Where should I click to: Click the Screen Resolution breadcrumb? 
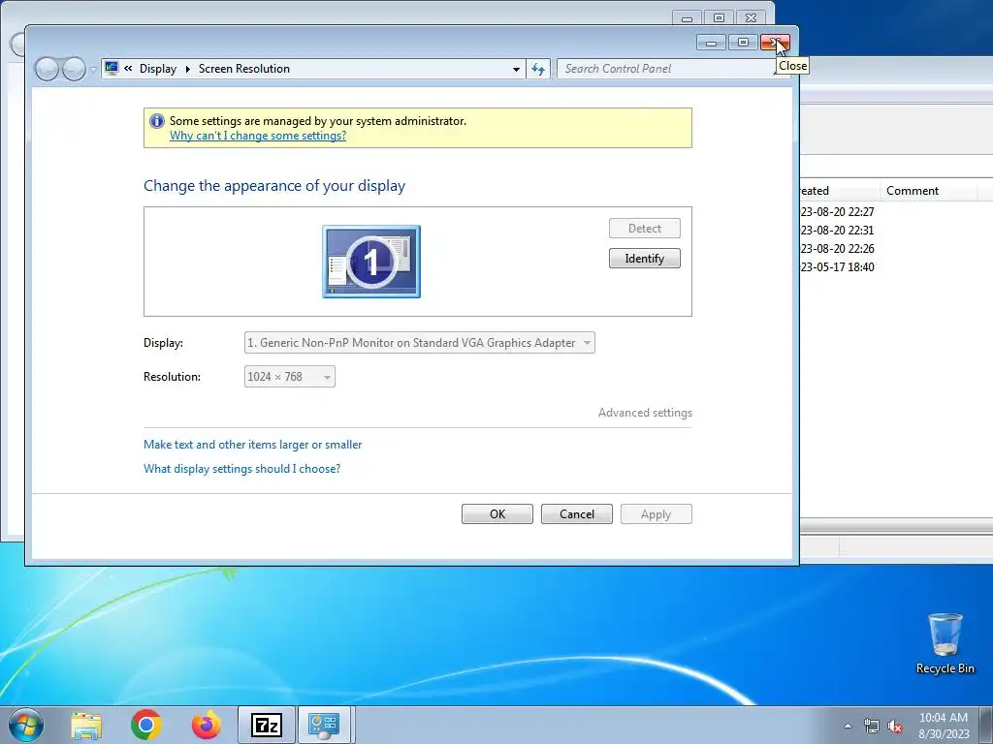[243, 69]
